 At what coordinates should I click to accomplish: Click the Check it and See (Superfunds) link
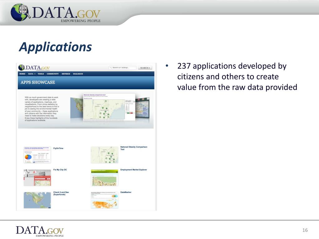[61, 193]
